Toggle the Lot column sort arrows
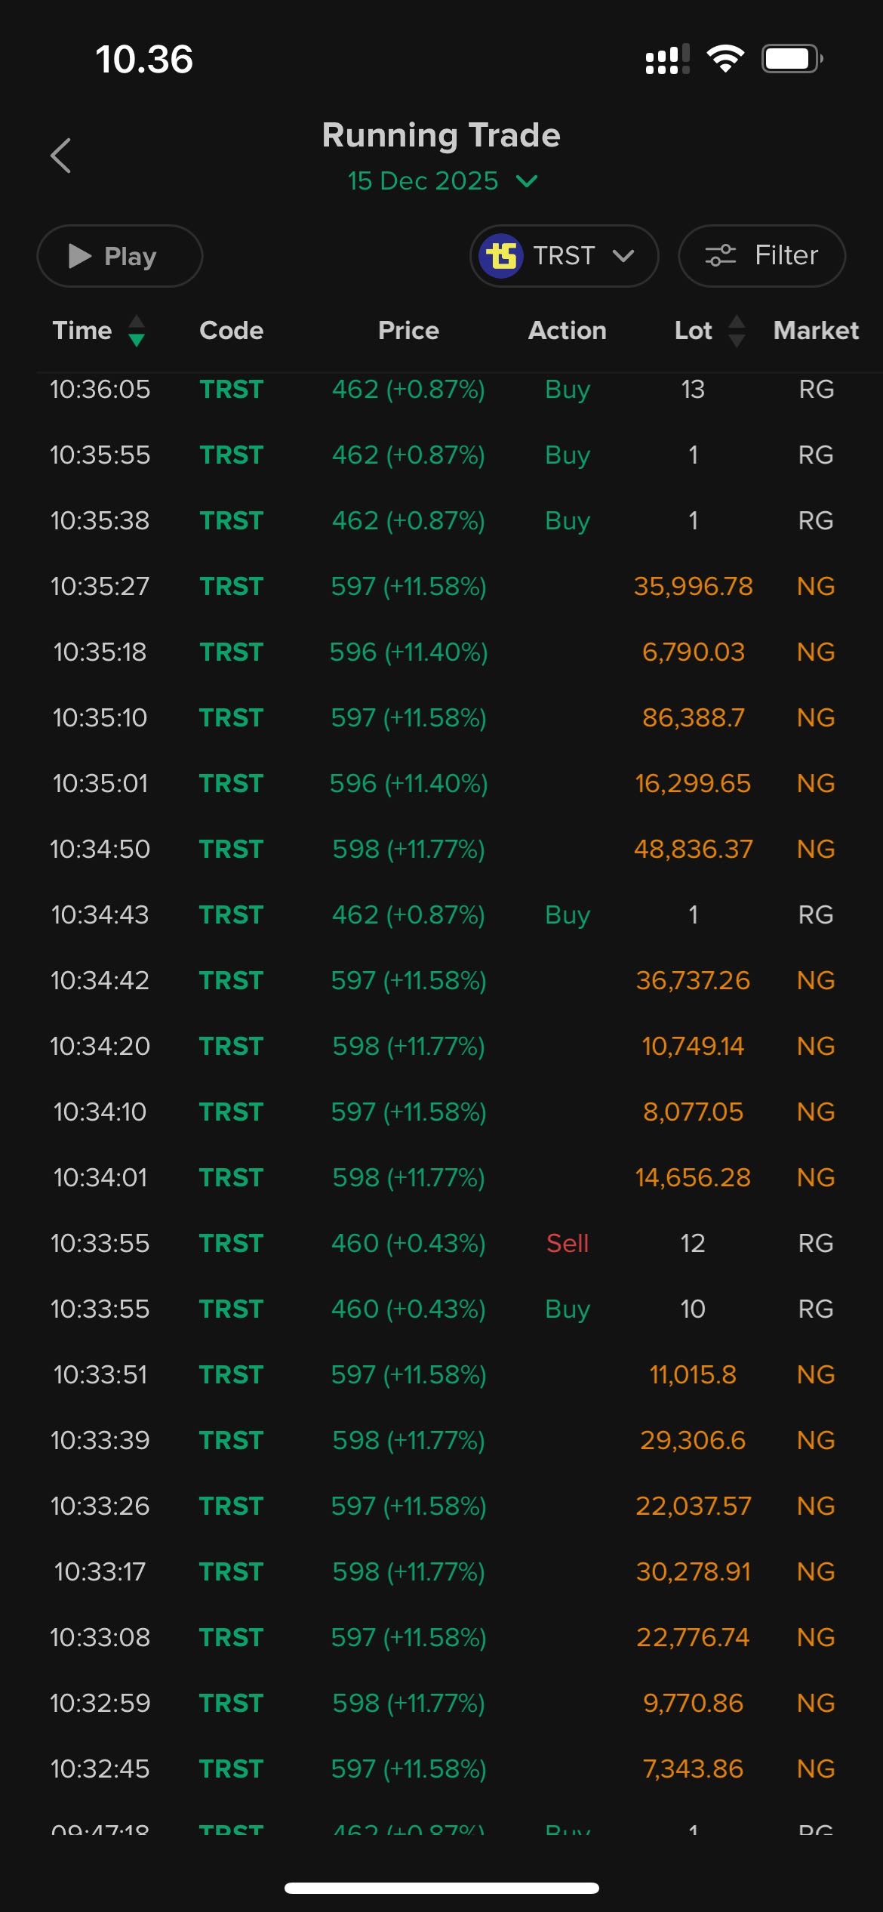The image size is (883, 1912). click(x=737, y=331)
